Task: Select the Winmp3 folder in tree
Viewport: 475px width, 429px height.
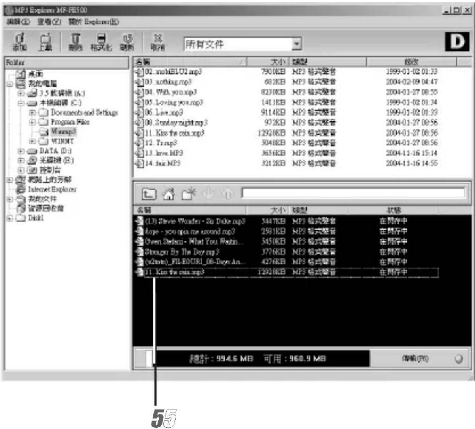Action: tap(63, 132)
